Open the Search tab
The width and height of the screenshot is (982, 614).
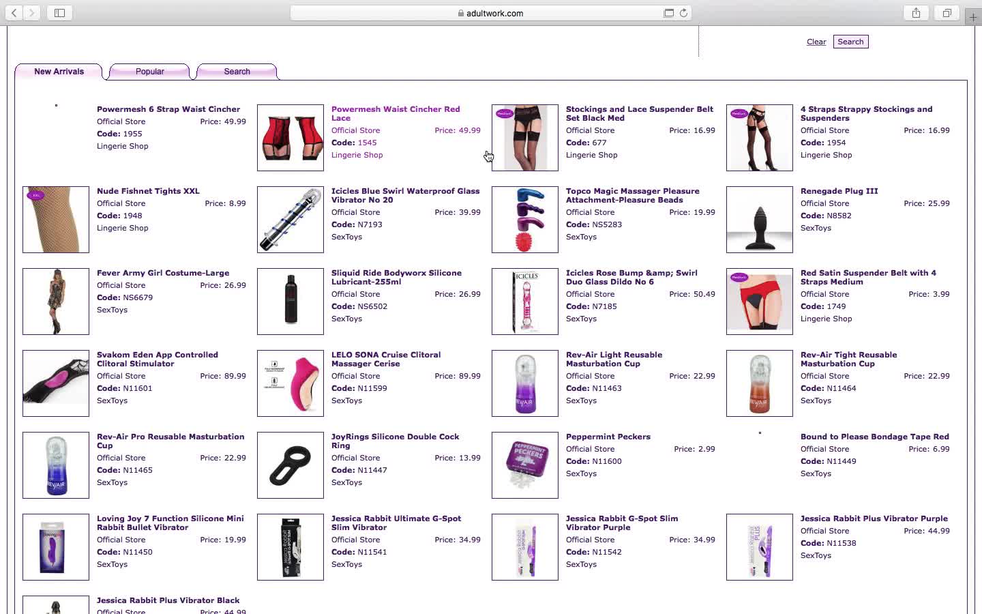[x=237, y=72]
